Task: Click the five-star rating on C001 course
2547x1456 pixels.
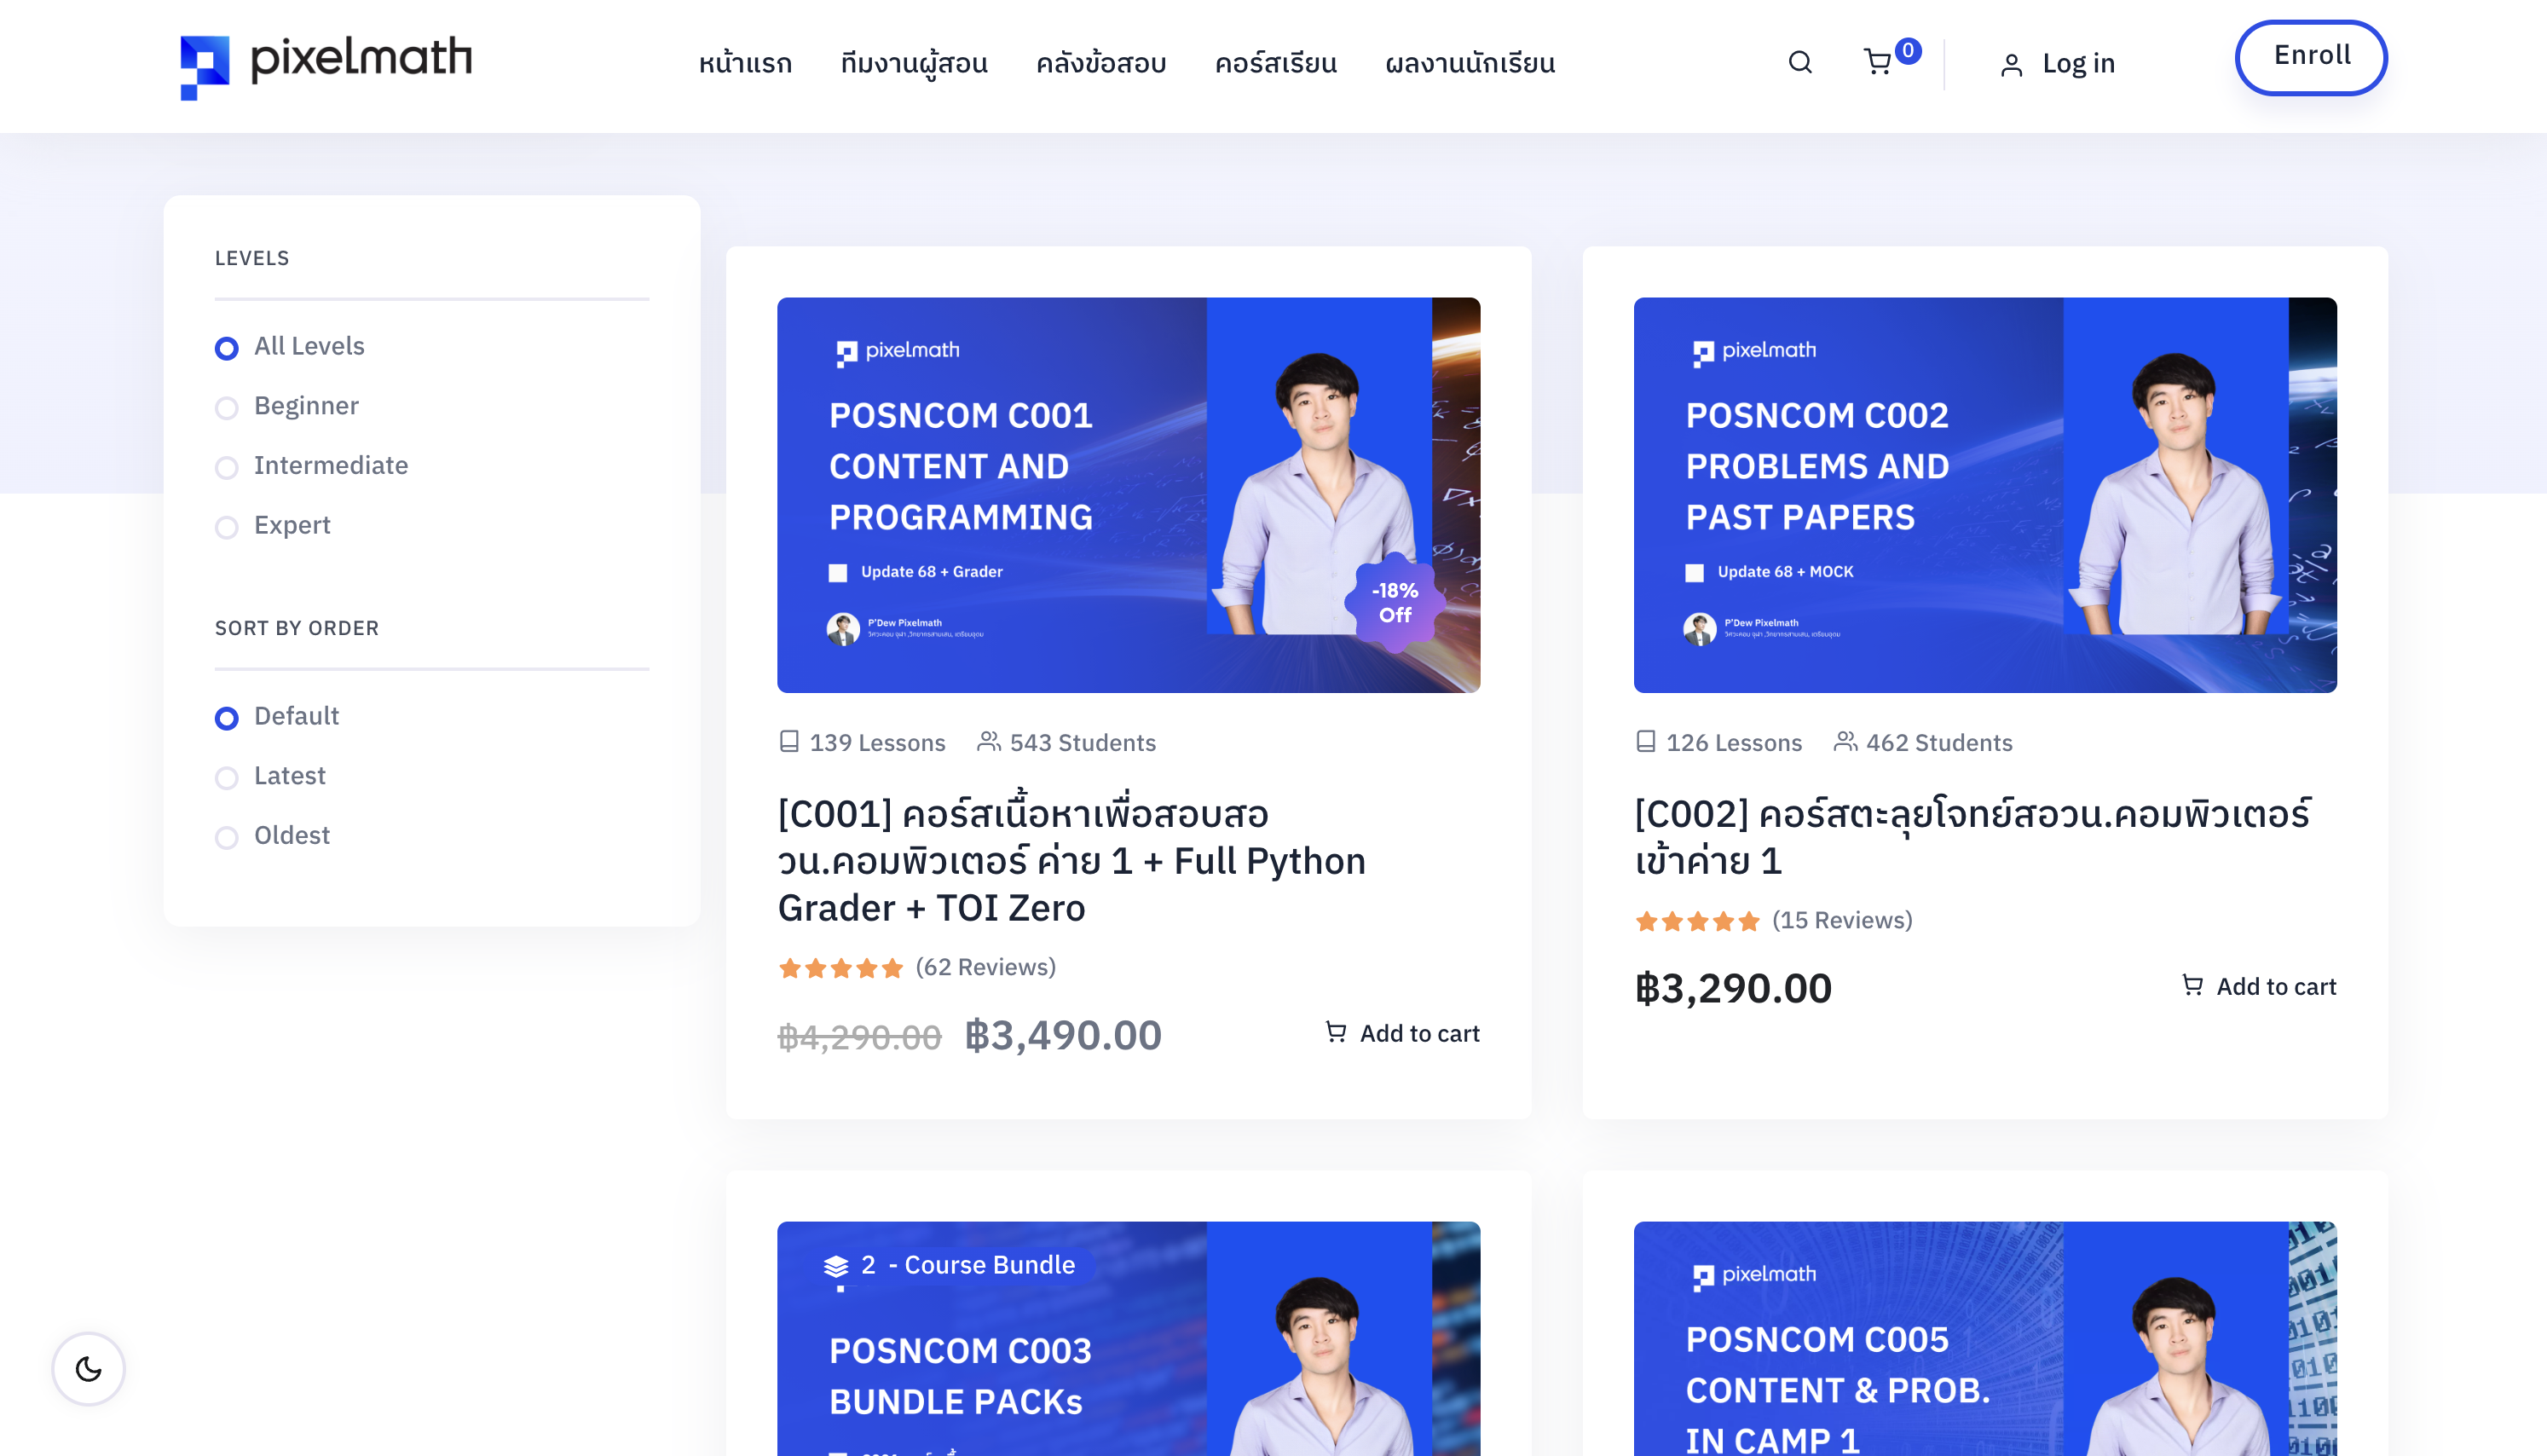Action: coord(840,968)
